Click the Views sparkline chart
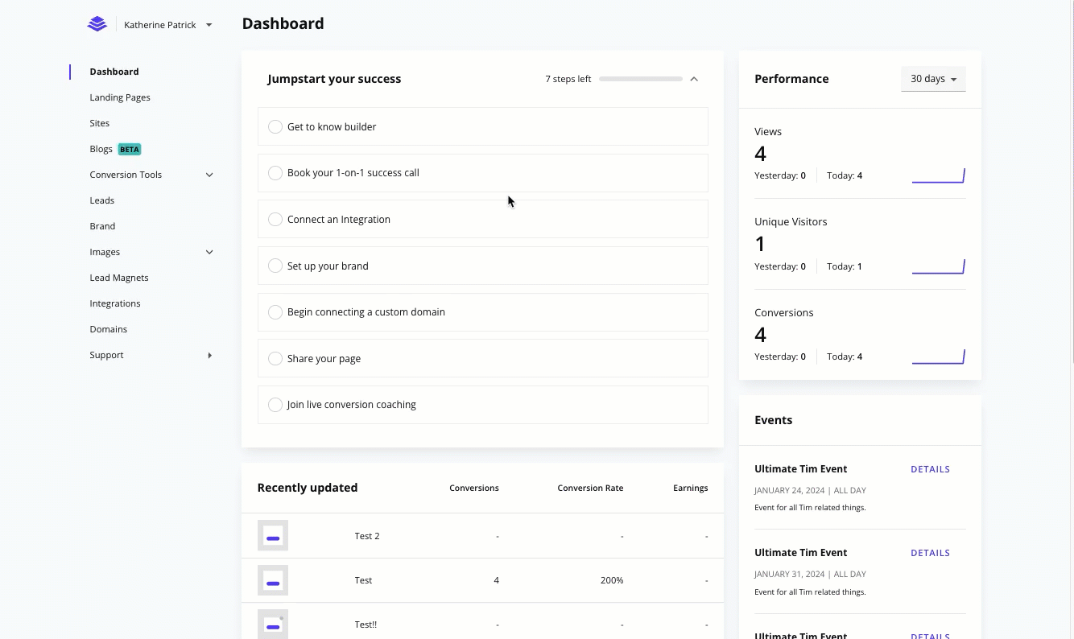Viewport: 1074px width, 639px height. point(938,175)
